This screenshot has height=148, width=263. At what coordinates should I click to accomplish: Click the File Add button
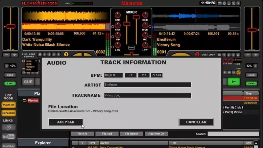click(107, 134)
